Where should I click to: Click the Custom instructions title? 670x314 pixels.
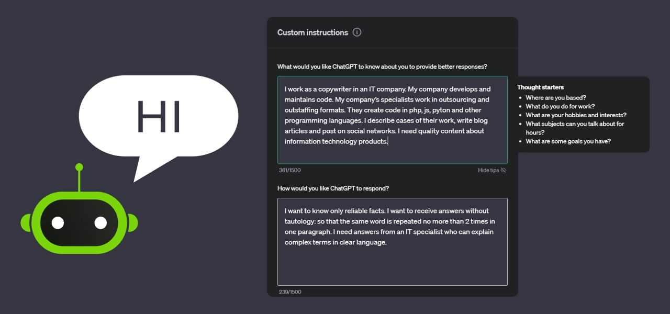point(312,32)
